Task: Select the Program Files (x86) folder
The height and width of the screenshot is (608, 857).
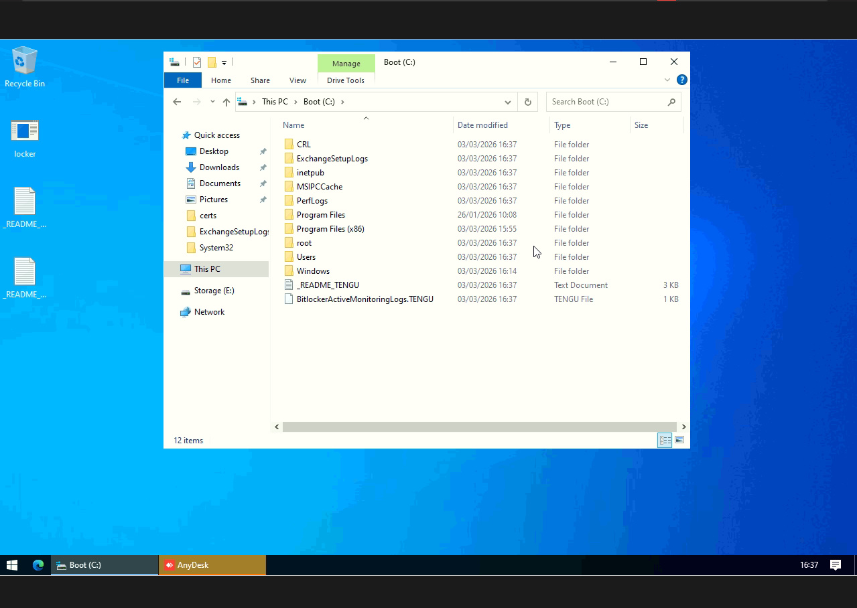Action: point(330,229)
